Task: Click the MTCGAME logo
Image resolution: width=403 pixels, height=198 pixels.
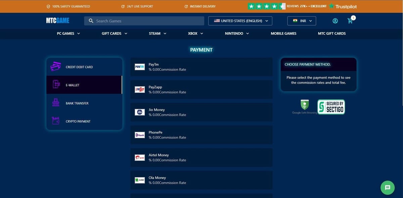Action: click(x=58, y=21)
